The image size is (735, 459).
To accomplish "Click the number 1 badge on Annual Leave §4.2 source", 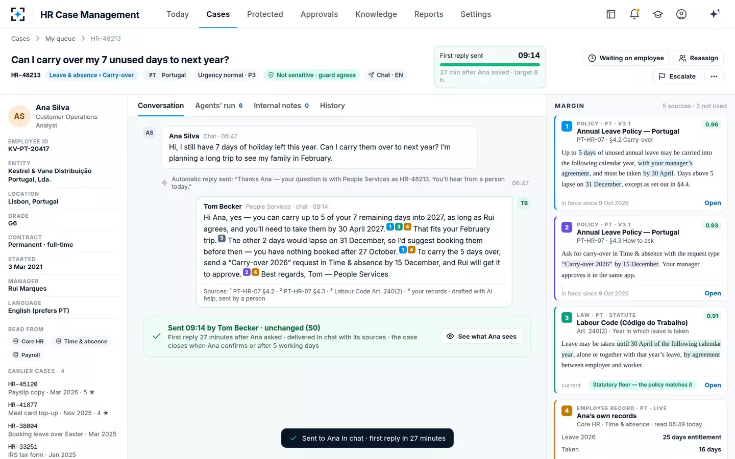I will click(567, 126).
